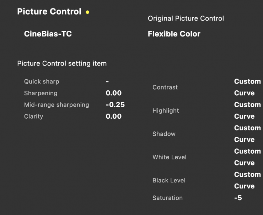Click the Mid-range sharpening label
The image size is (263, 215).
click(57, 105)
